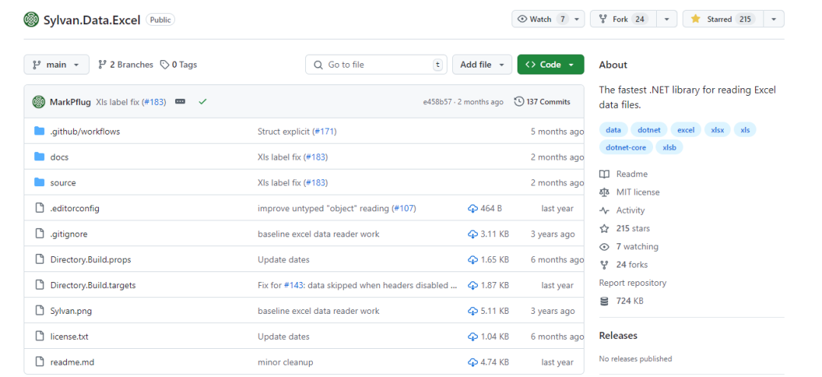
Task: Open the .github/workflows folder
Action: coord(84,131)
